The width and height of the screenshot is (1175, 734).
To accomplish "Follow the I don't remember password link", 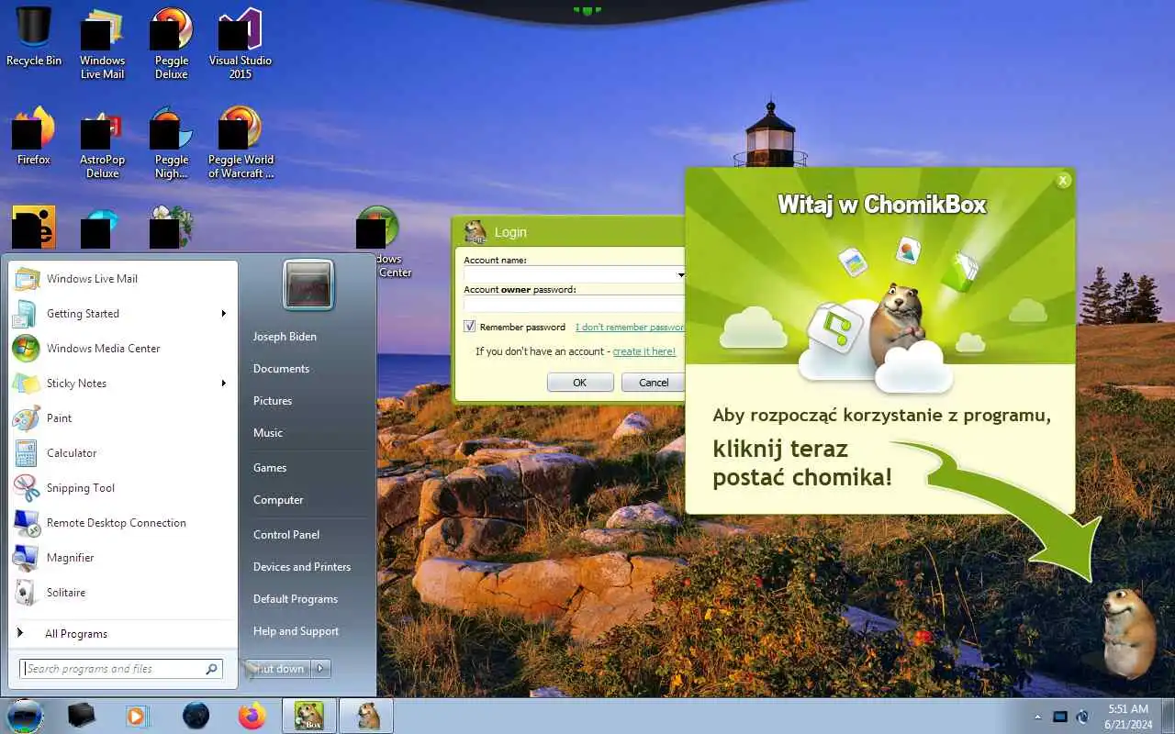I will [630, 328].
